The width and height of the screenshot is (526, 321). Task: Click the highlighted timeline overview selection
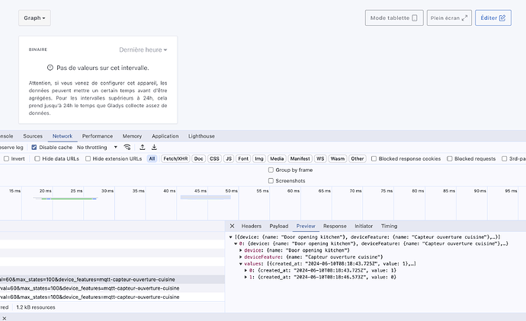[206, 198]
